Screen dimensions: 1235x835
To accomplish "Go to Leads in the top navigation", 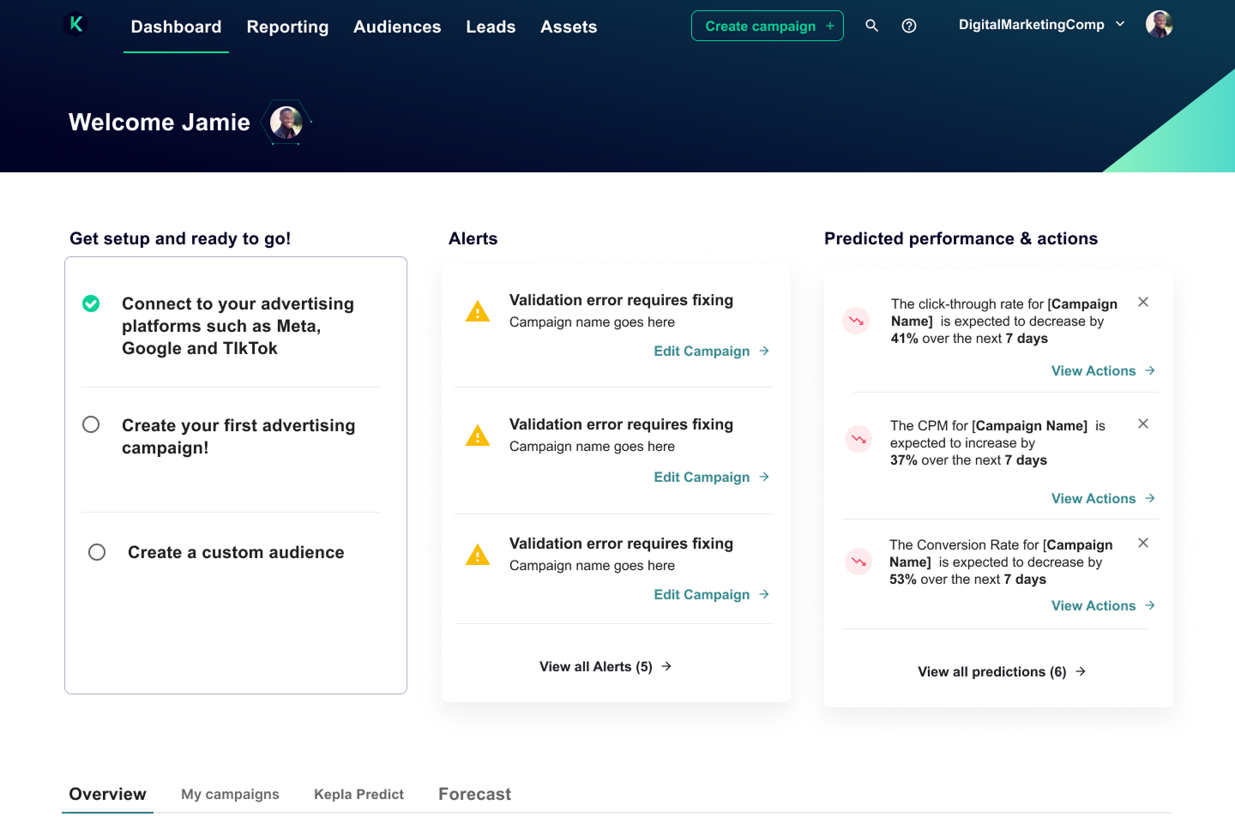I will tap(491, 27).
